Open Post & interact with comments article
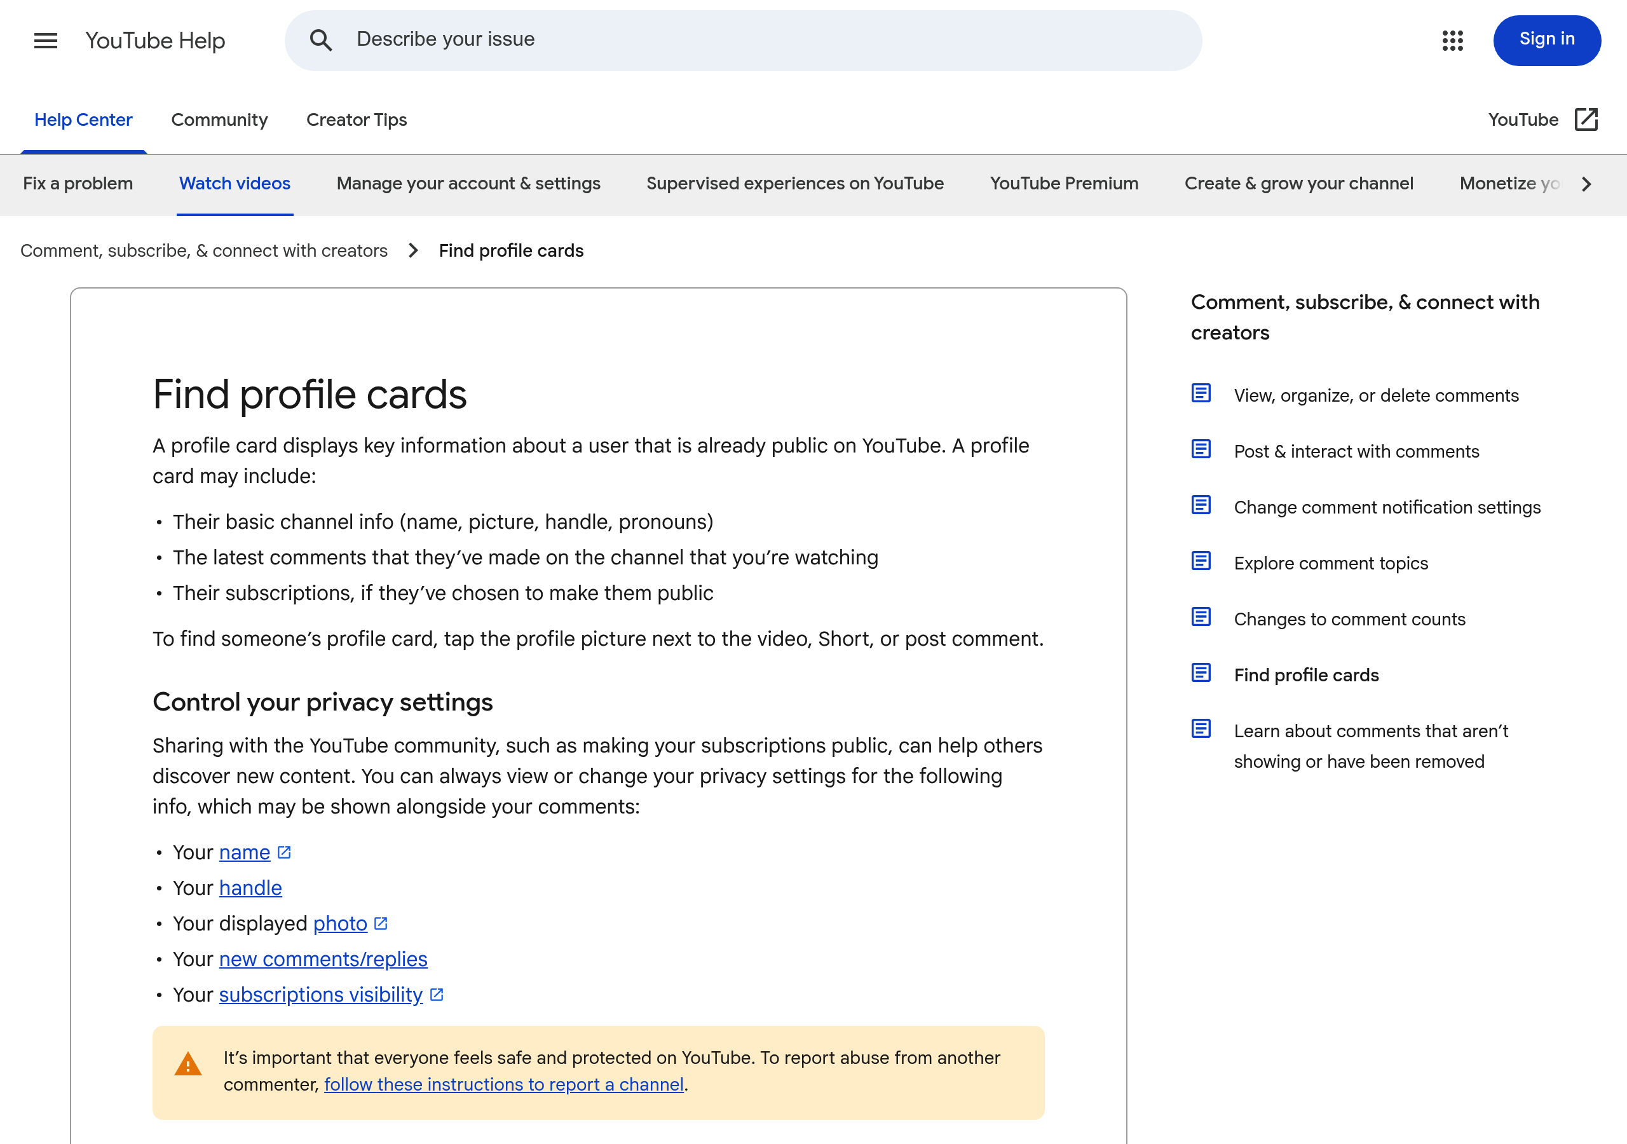1627x1144 pixels. tap(1356, 451)
